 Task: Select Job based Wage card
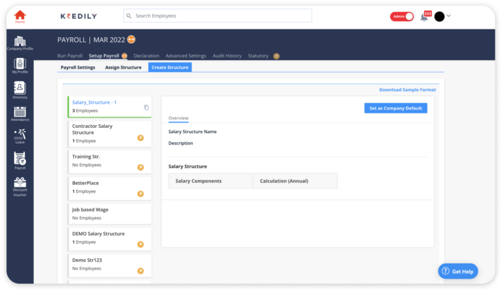[x=110, y=214]
